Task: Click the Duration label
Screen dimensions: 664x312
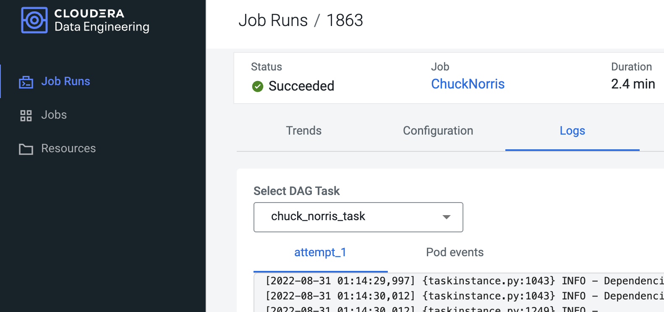Action: (632, 67)
